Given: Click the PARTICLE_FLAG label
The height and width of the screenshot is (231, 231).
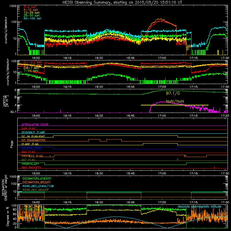Looking at the screenshot, I should click(32, 156).
